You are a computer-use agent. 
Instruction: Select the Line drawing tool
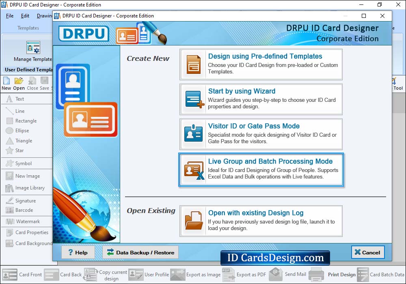tap(15, 111)
